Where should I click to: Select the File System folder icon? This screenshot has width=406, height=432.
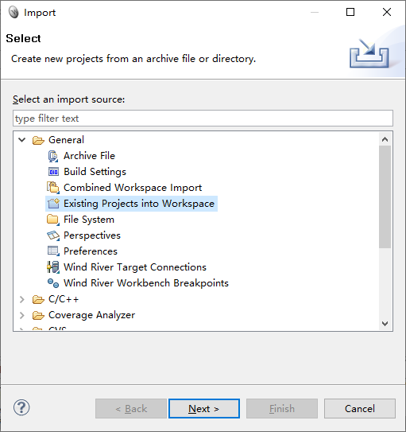(x=53, y=220)
